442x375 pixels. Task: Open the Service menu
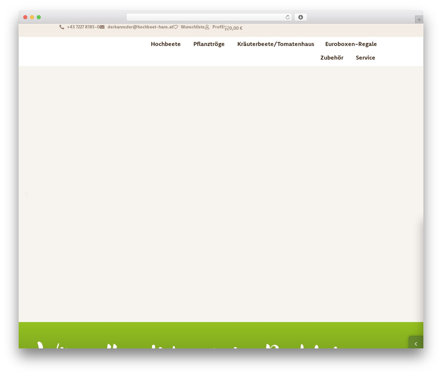tap(365, 57)
